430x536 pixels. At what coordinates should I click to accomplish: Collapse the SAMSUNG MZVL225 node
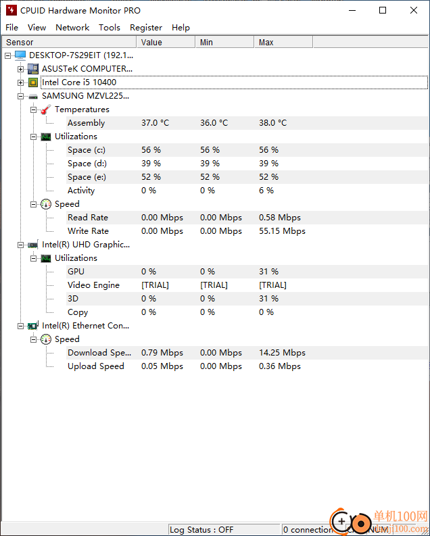pos(21,96)
